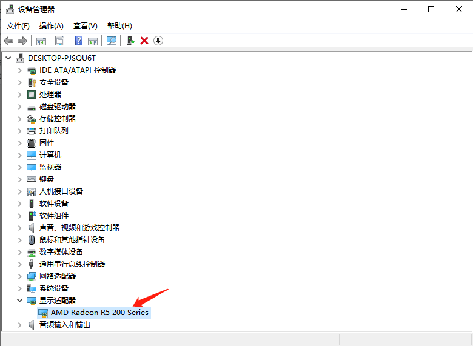This screenshot has width=473, height=346.
Task: Click the Properties sheet toolbar icon
Action: [x=59, y=41]
